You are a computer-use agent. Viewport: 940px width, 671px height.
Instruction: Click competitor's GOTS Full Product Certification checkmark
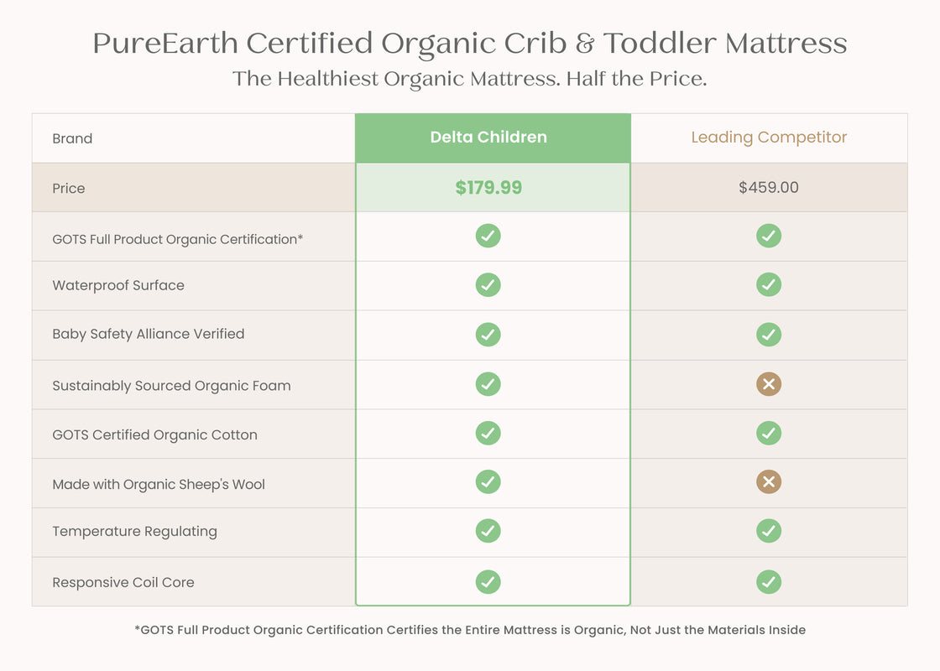[x=769, y=236]
